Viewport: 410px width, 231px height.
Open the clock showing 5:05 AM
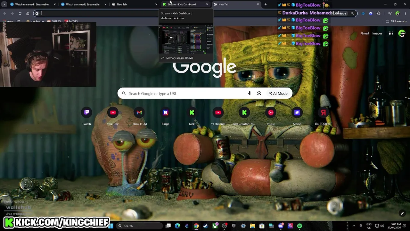coord(395,226)
